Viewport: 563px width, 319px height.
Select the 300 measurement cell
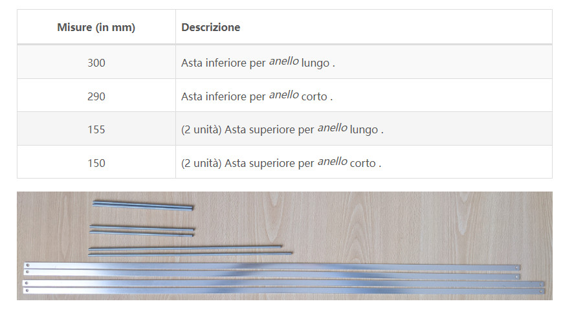96,63
